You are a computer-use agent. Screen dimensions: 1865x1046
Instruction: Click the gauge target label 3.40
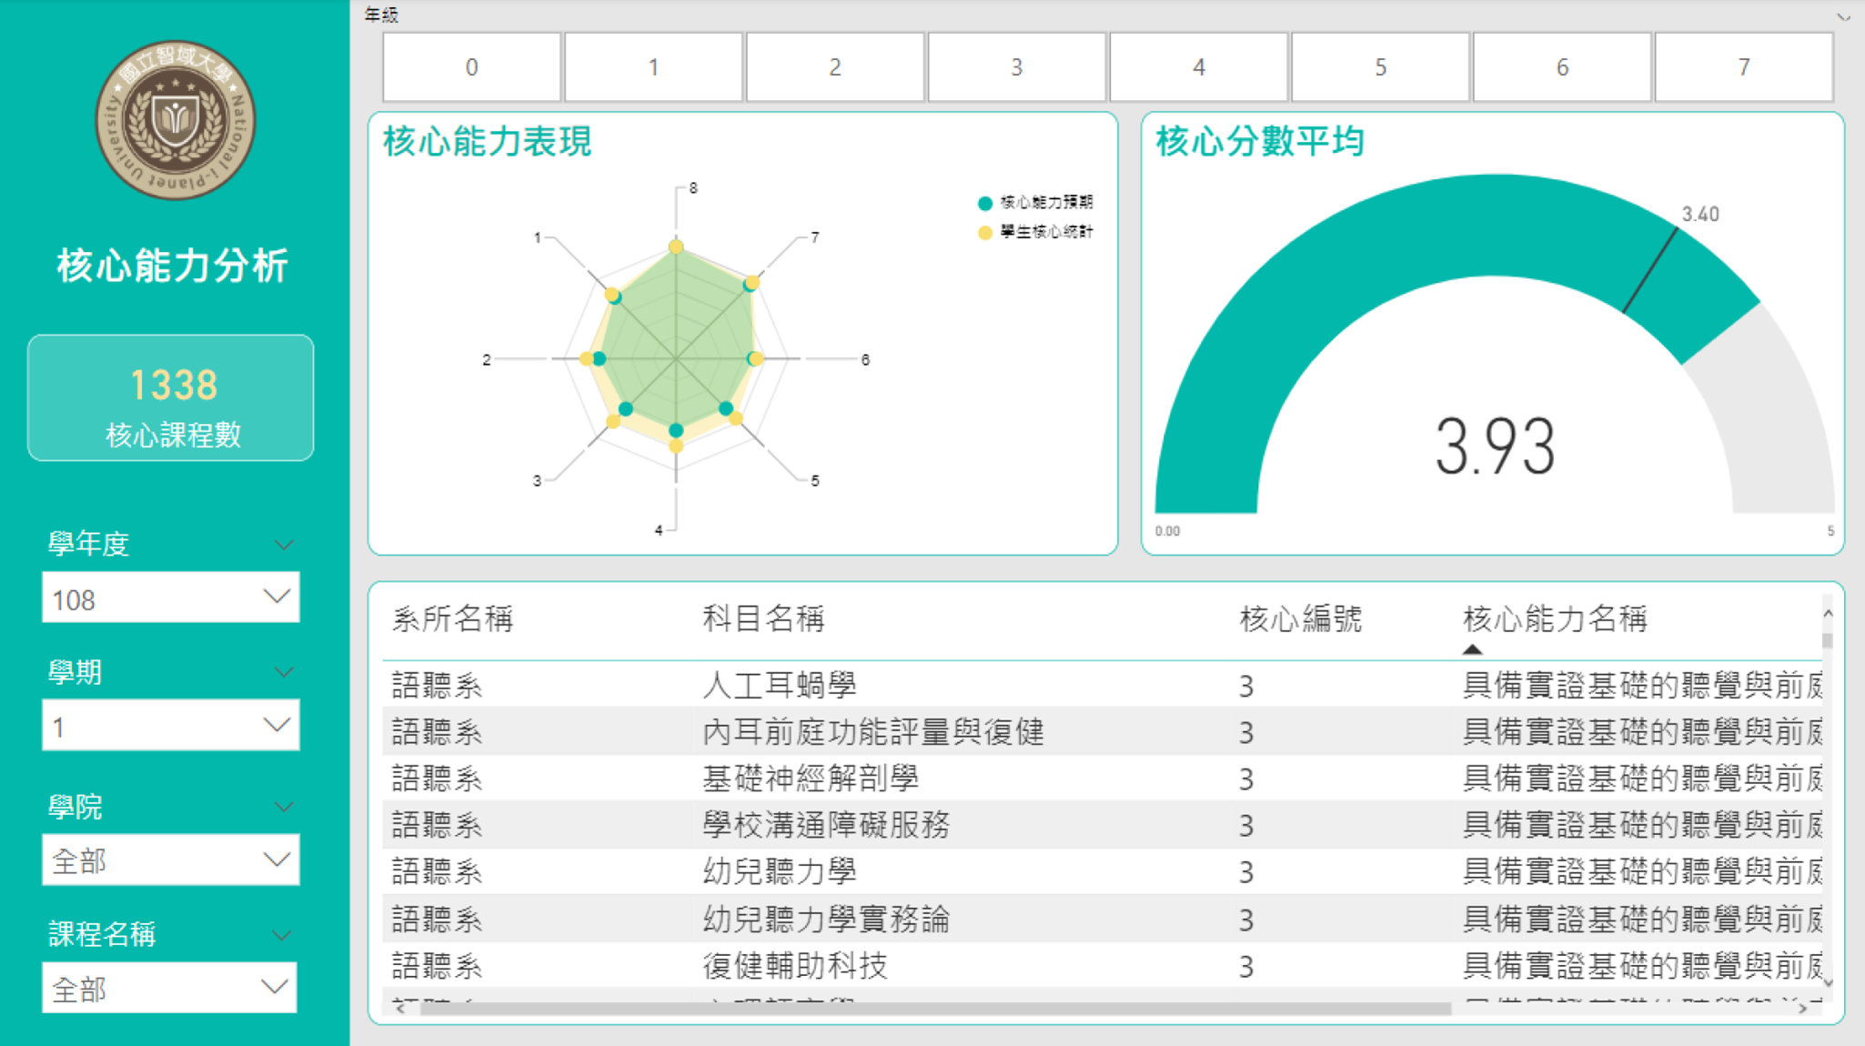coord(1700,214)
